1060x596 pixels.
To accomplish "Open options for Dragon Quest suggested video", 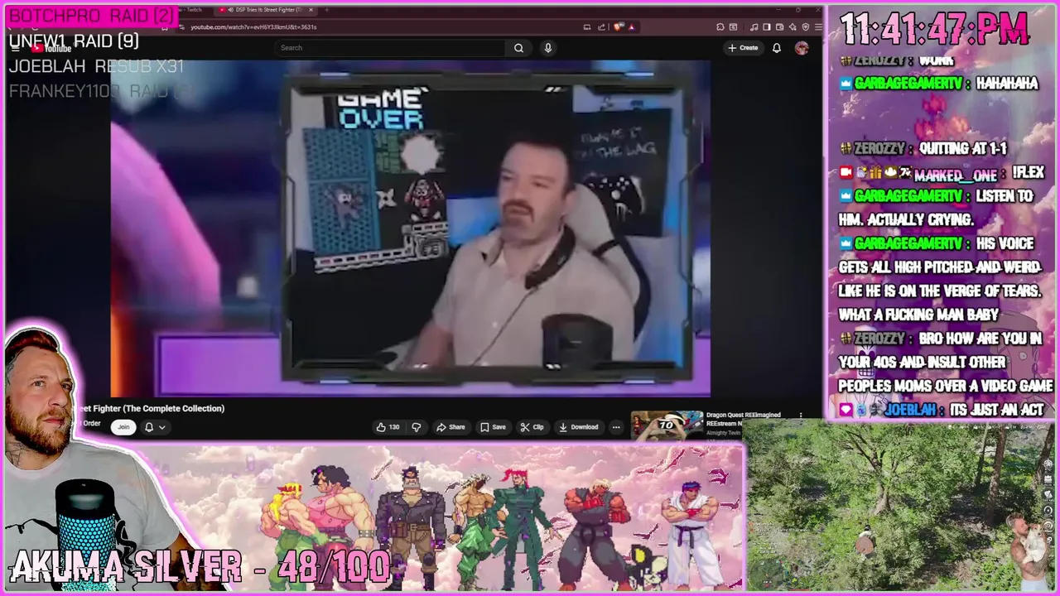I will [801, 416].
